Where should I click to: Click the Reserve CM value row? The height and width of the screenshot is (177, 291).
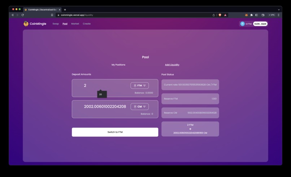190,113
